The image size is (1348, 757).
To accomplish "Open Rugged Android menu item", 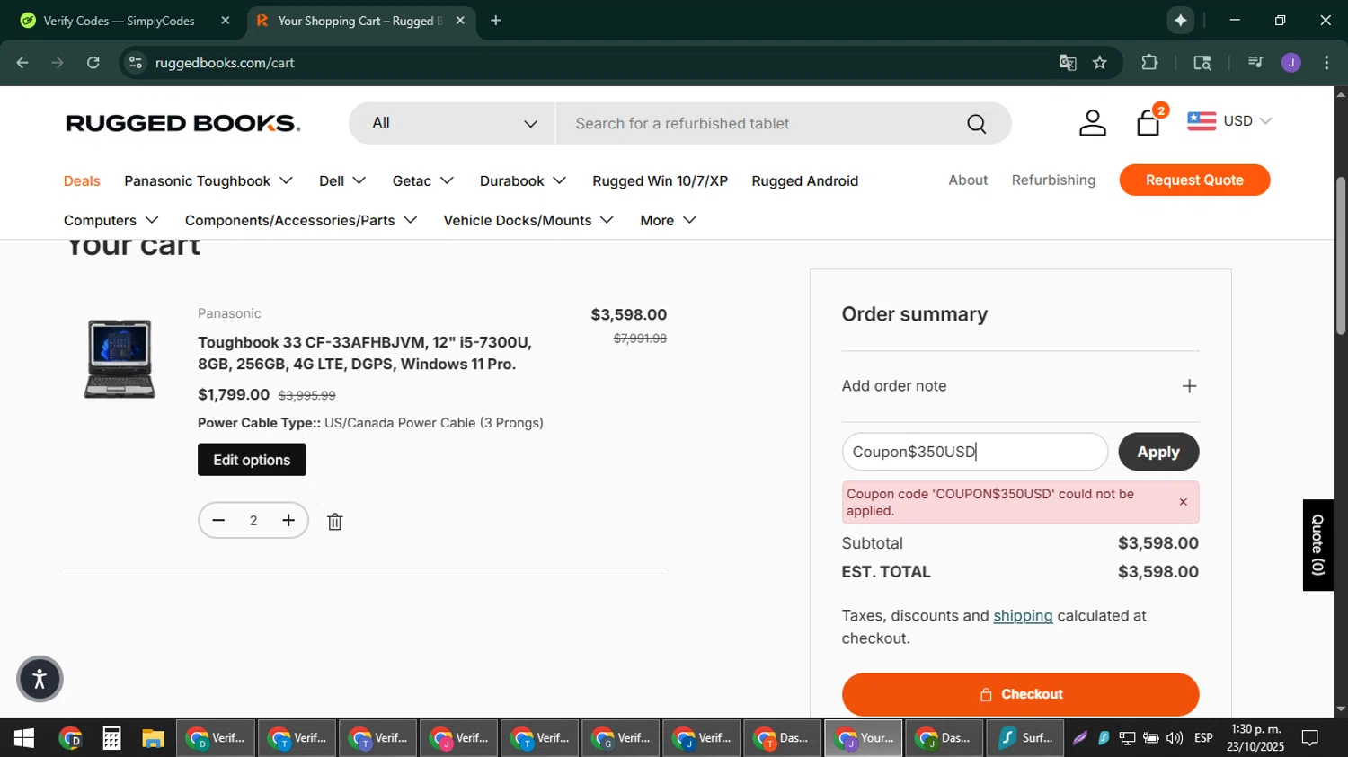I will pyautogui.click(x=804, y=181).
